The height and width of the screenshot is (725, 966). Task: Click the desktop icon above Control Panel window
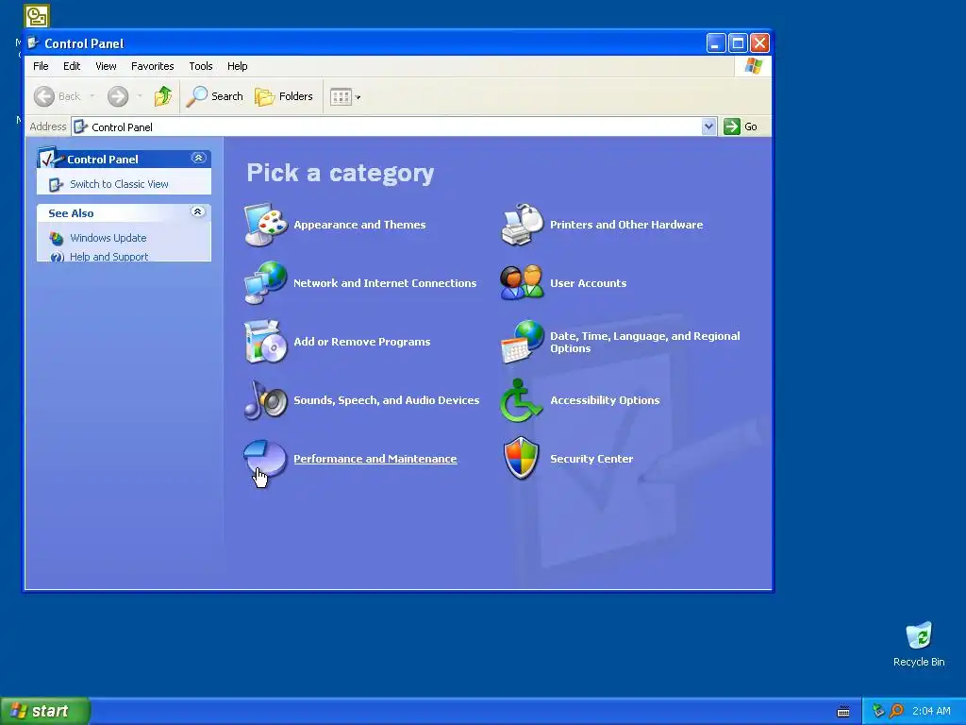point(37,16)
